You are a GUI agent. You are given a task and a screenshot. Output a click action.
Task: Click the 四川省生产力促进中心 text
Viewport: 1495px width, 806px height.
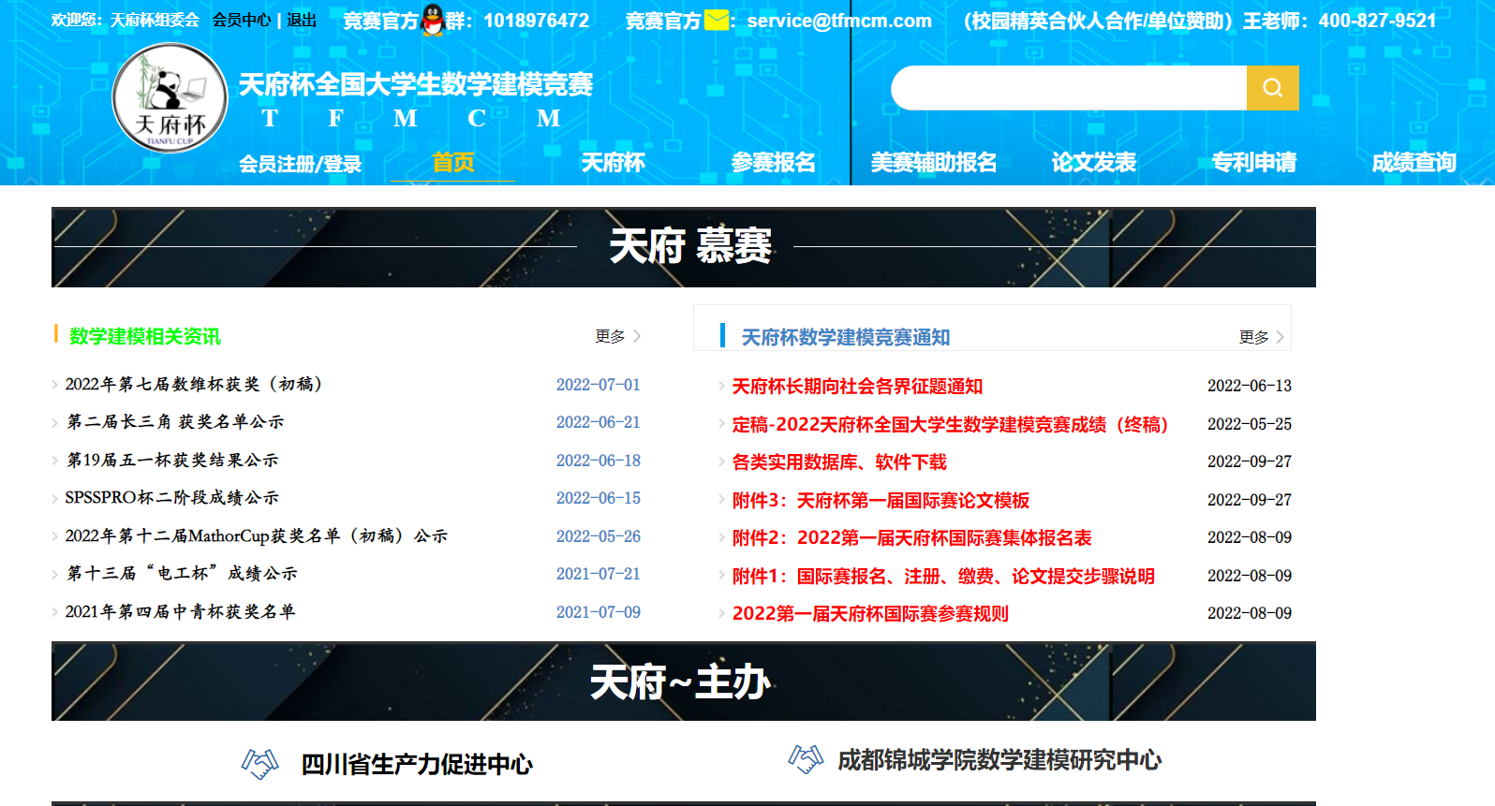pos(417,765)
